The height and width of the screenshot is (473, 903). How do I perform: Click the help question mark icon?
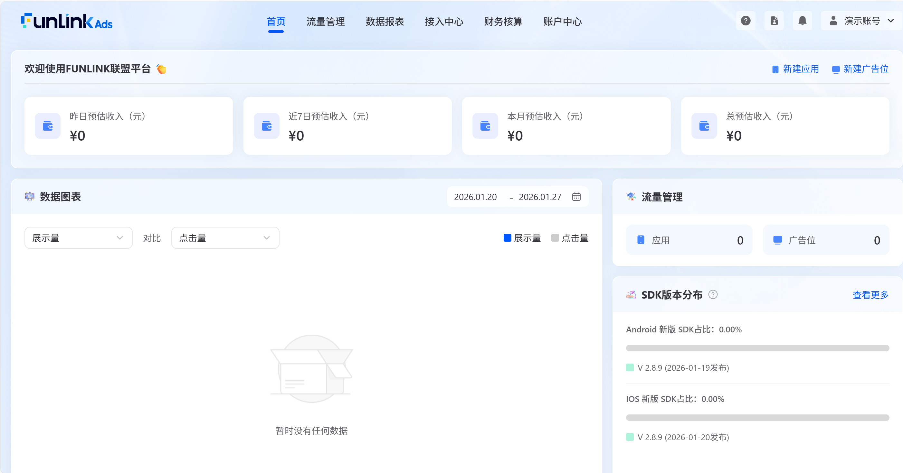(745, 21)
